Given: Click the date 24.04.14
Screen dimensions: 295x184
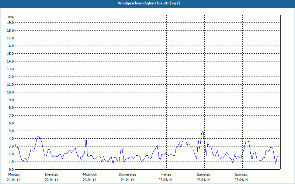Looking at the screenshot, I should click(128, 180).
